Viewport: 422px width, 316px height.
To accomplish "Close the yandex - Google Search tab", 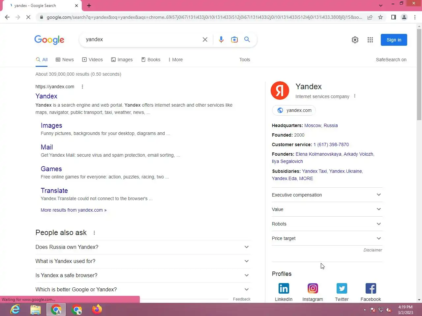I will click(x=76, y=6).
